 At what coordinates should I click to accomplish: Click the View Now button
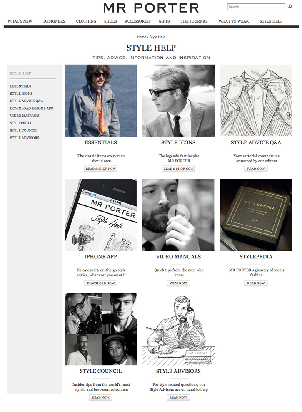pos(178,283)
